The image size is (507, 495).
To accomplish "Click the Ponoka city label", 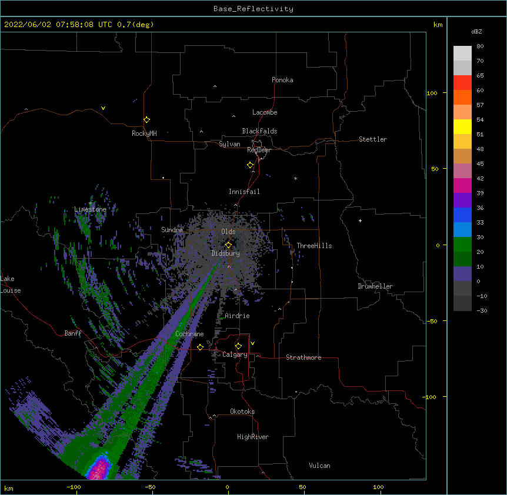I will 282,80.
